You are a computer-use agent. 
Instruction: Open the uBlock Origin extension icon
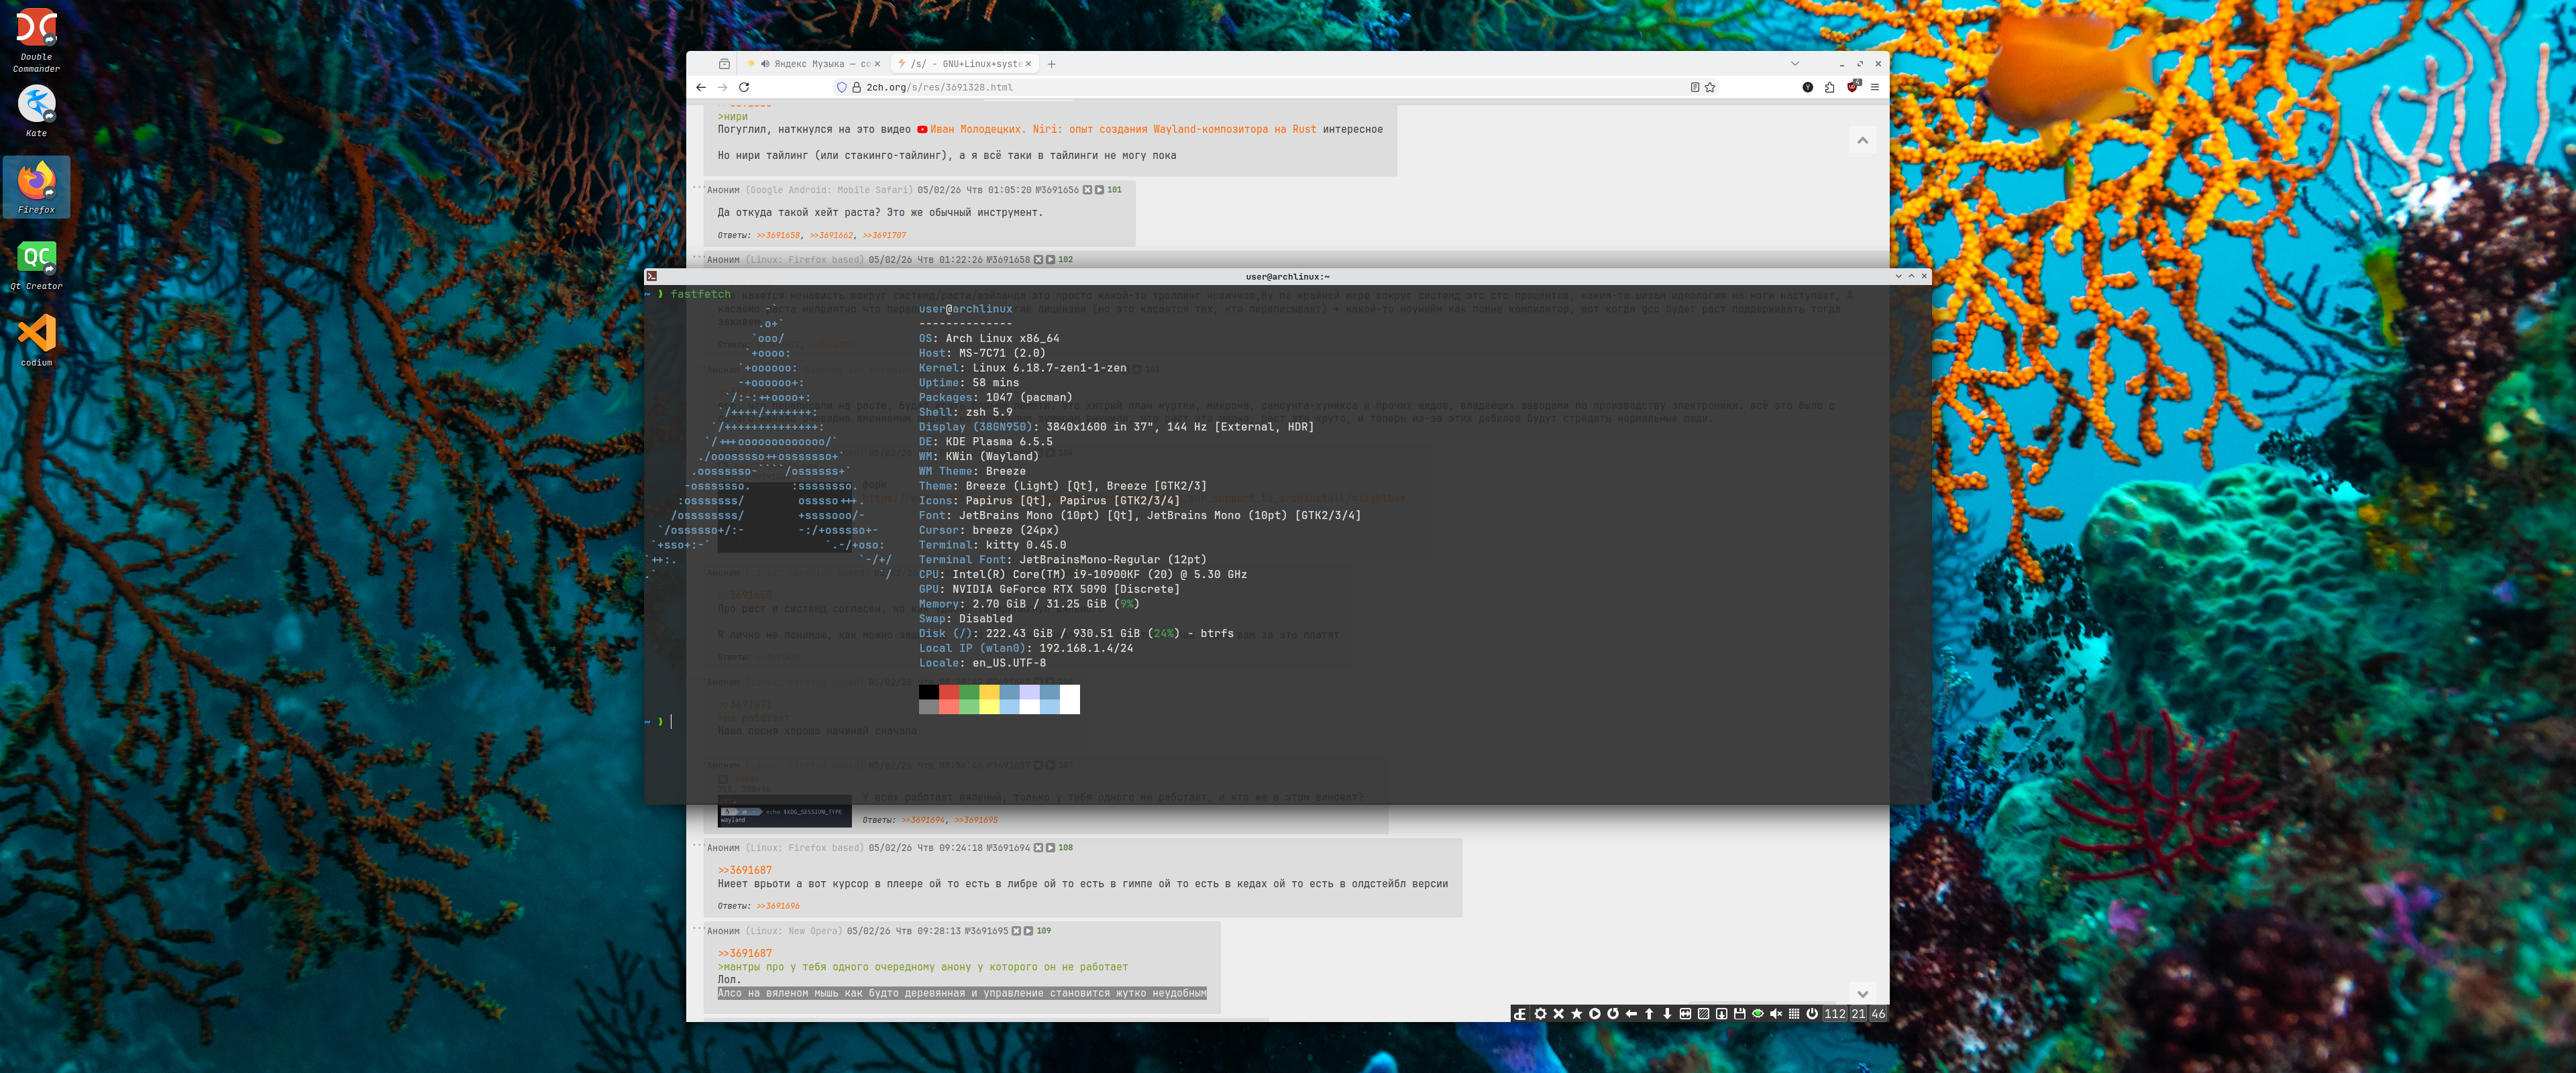click(x=1852, y=87)
